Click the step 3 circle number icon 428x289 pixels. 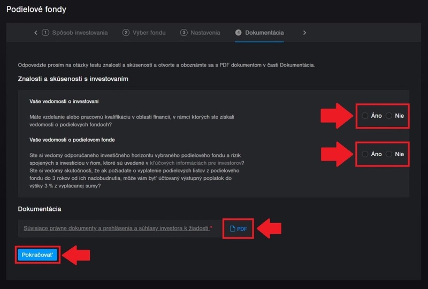click(184, 33)
